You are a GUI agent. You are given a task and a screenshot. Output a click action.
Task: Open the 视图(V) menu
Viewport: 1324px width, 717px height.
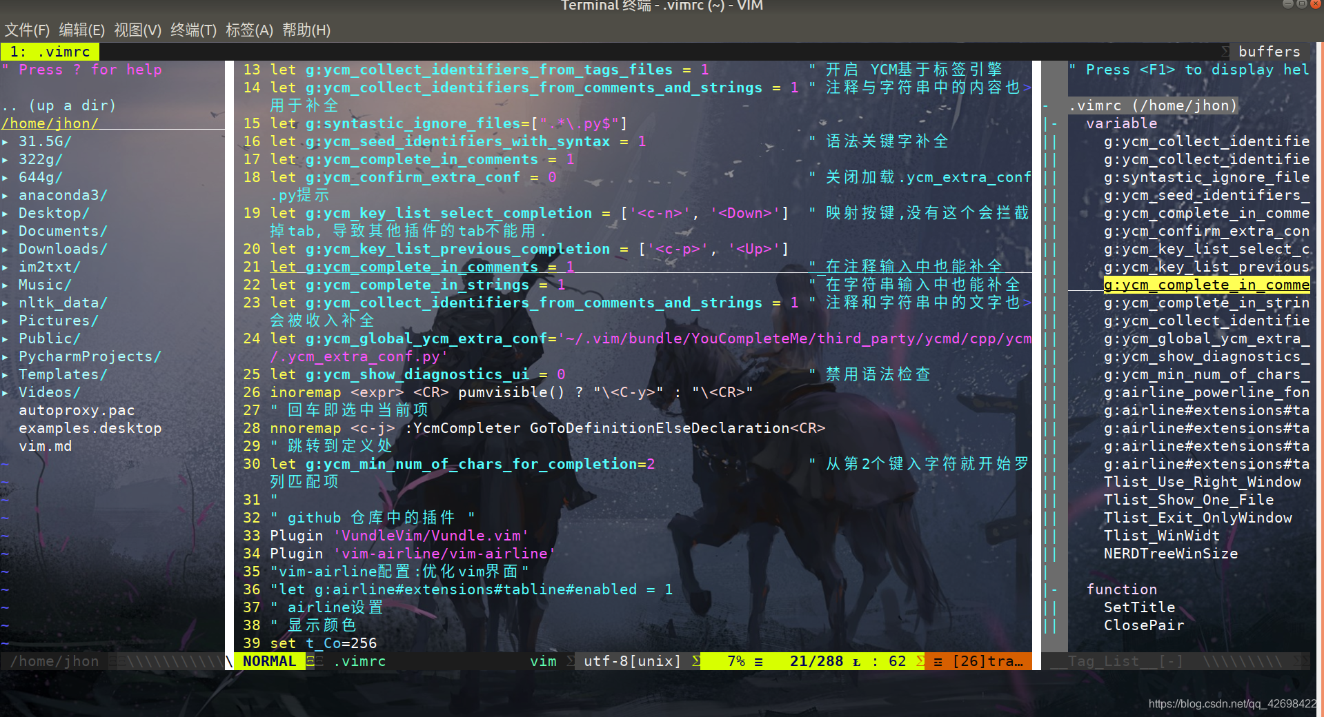pos(137,30)
